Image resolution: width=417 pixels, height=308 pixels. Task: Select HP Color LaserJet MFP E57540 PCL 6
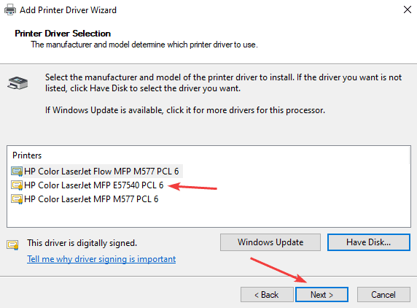tap(93, 185)
